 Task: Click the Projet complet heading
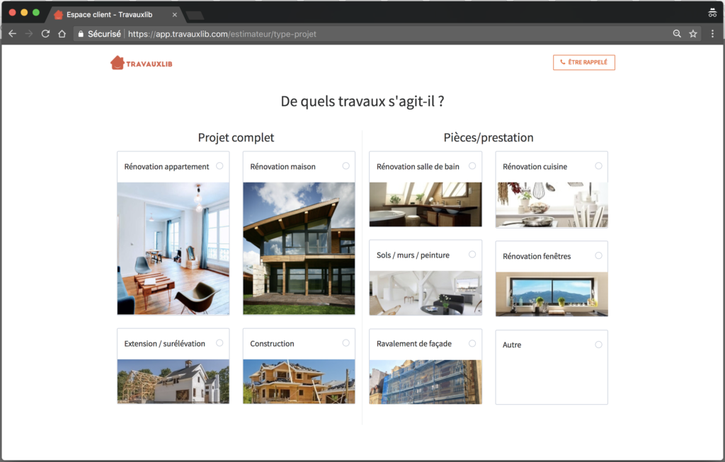[x=236, y=138]
